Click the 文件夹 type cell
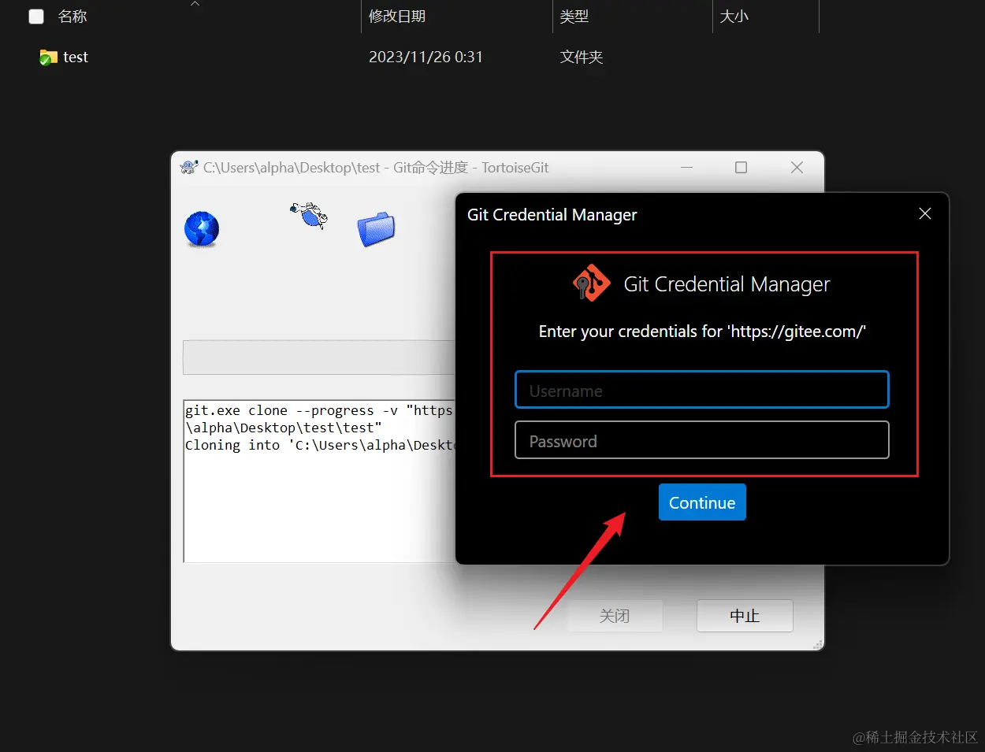Screen dimensions: 985x752 coord(582,57)
